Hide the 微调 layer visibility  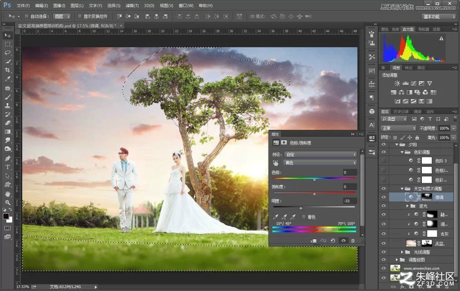click(x=383, y=197)
